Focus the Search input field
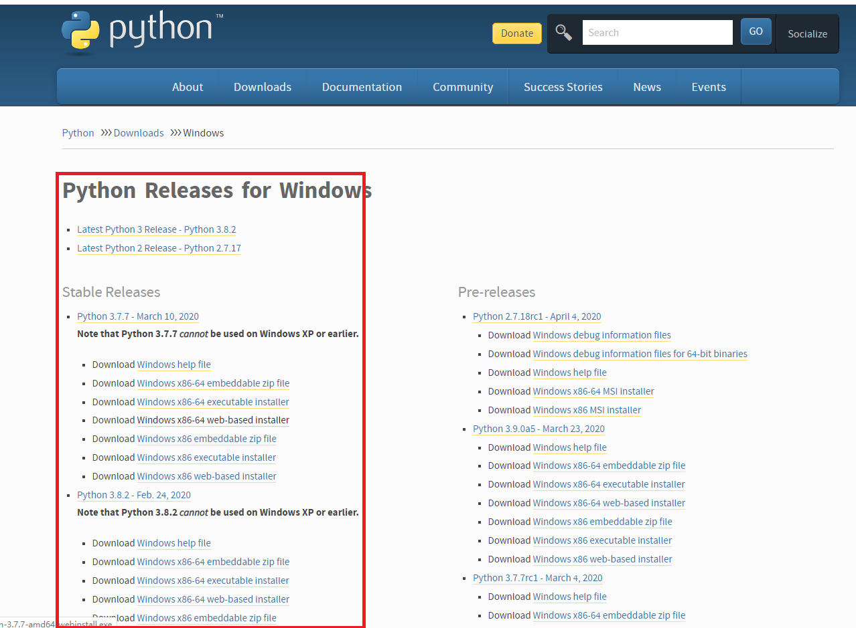The height and width of the screenshot is (628, 856). point(657,32)
